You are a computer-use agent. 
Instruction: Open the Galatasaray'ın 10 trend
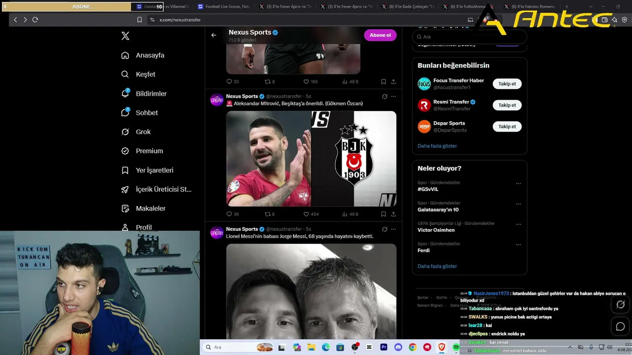point(438,210)
